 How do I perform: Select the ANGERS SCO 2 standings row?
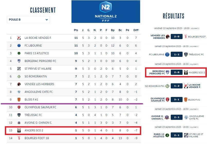coord(73,130)
